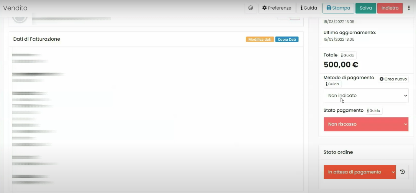This screenshot has height=193, width=416.
Task: Click the Dati di Fatturazione heading
Action: (x=37, y=39)
